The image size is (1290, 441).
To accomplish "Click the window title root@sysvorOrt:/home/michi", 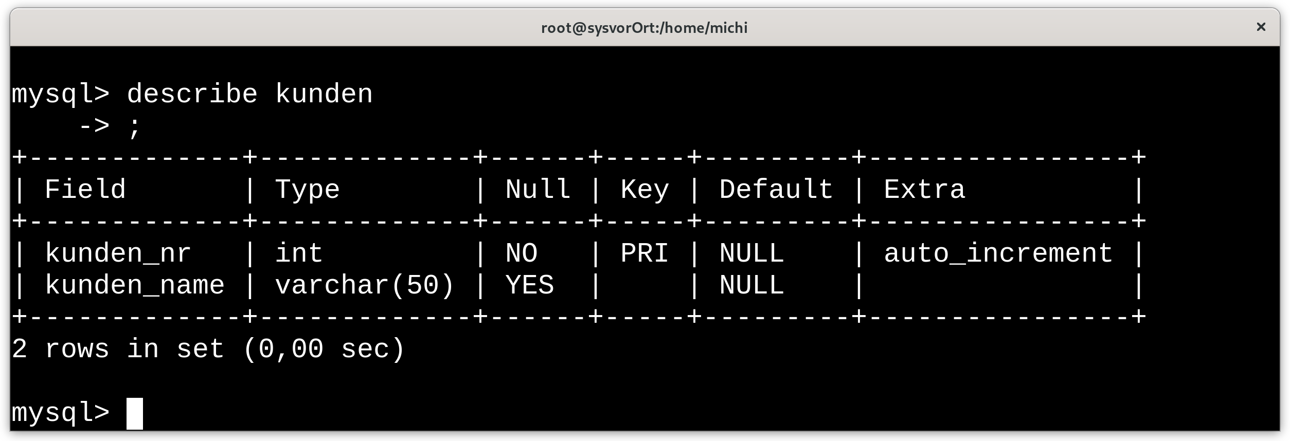I will pos(644,28).
